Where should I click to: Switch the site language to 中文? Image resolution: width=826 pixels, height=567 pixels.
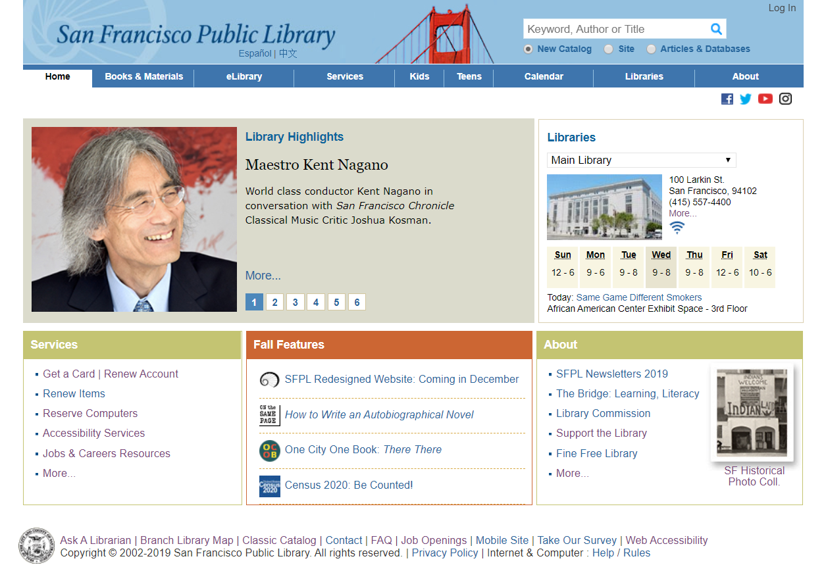pyautogui.click(x=288, y=53)
